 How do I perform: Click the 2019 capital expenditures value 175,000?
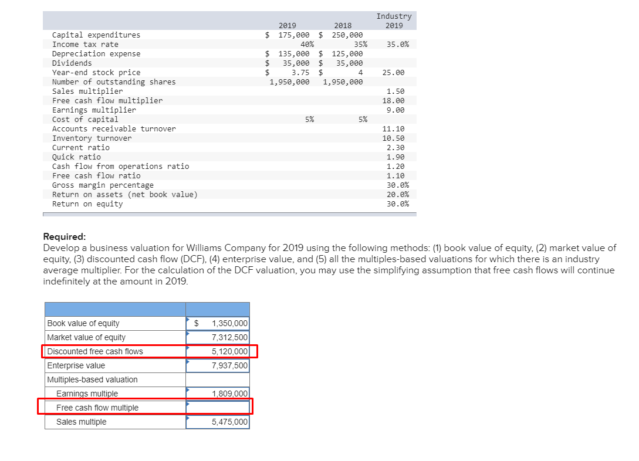pyautogui.click(x=294, y=35)
